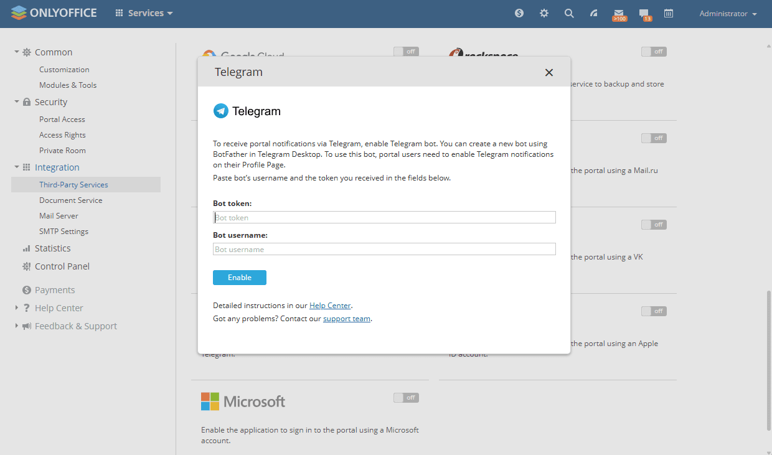Viewport: 772px width, 455px height.
Task: Click the Security sidebar heading
Action: (51, 102)
